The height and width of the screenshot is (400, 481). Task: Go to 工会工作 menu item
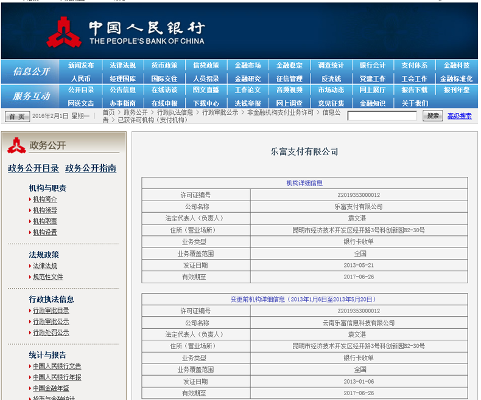point(415,78)
